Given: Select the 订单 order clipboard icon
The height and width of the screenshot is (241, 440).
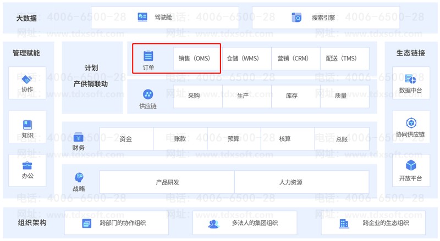Looking at the screenshot, I should (148, 56).
